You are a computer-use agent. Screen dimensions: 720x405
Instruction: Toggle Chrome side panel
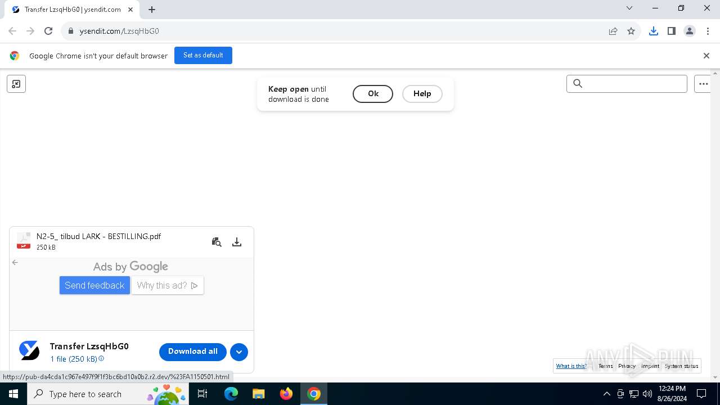click(x=672, y=31)
